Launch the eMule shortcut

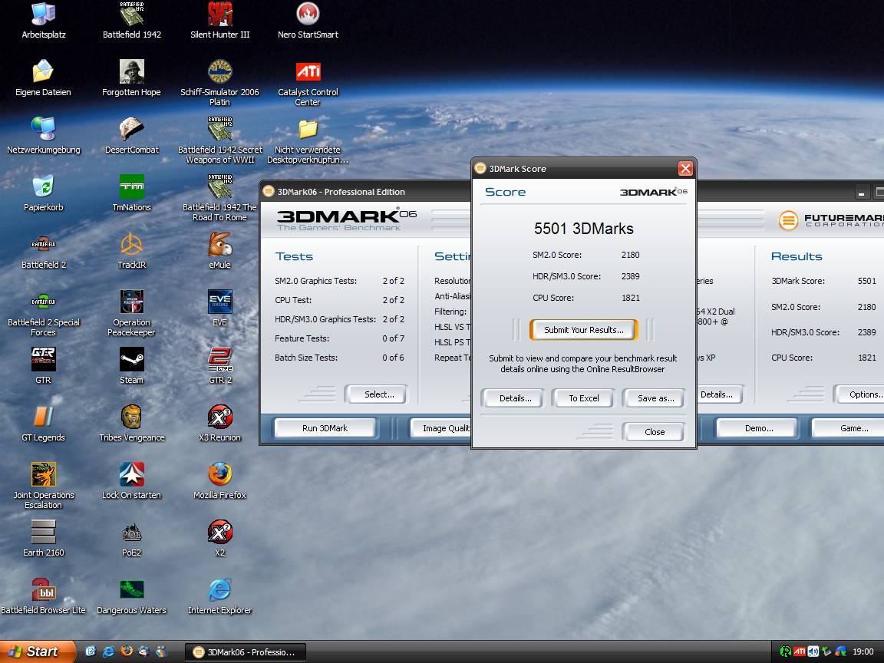click(220, 251)
